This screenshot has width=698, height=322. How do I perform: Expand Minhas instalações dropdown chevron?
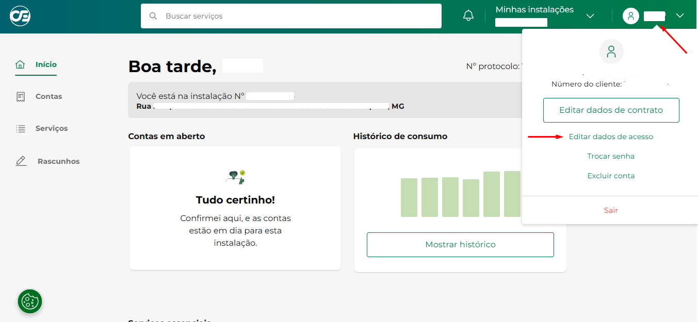pos(590,16)
